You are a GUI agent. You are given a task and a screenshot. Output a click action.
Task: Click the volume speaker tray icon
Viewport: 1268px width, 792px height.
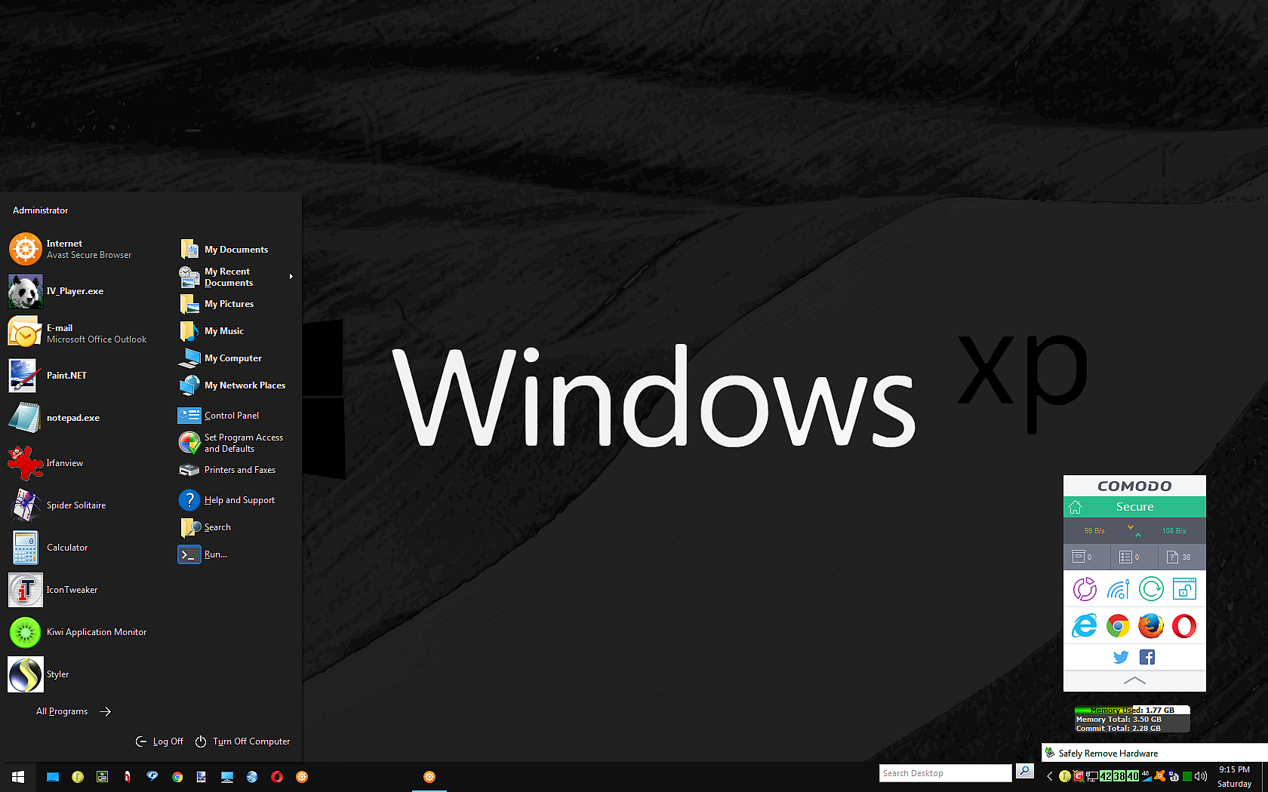click(1201, 776)
